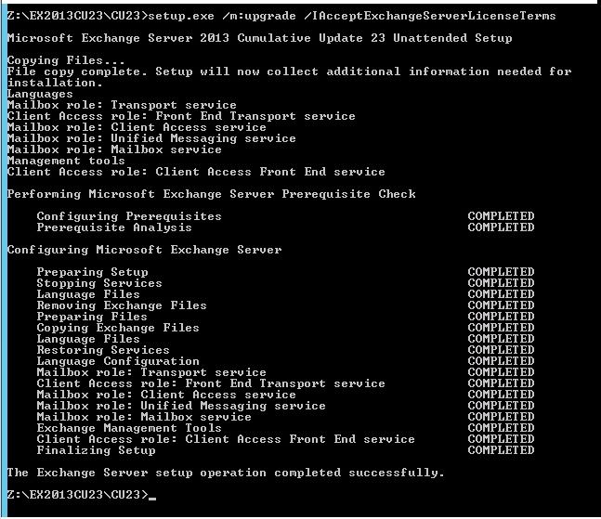The height and width of the screenshot is (519, 601).
Task: Click the Cumulative Update 23 Unattended Setup heading
Action: (259, 38)
